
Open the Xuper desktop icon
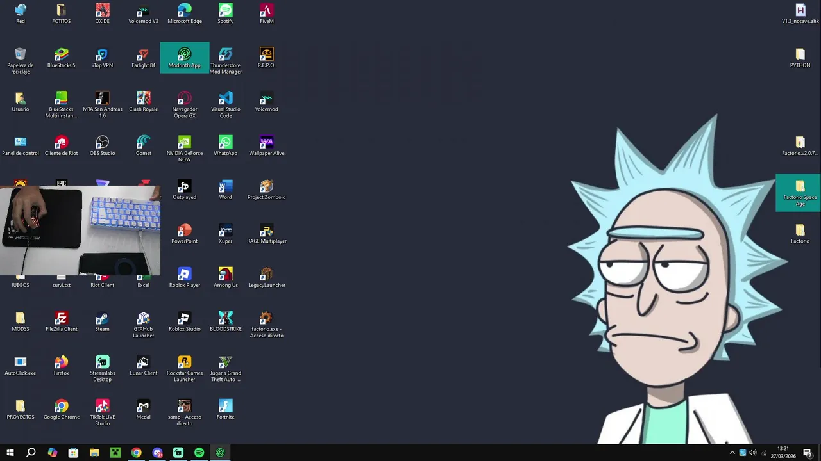pos(226,234)
